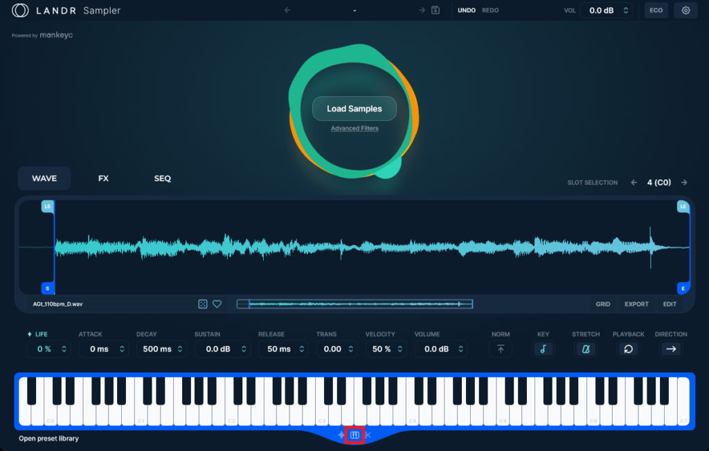Open Advanced Filters link
Screen dimensions: 709x451
(x=354, y=129)
